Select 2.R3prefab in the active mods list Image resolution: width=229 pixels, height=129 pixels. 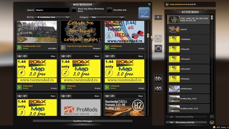(x=189, y=49)
